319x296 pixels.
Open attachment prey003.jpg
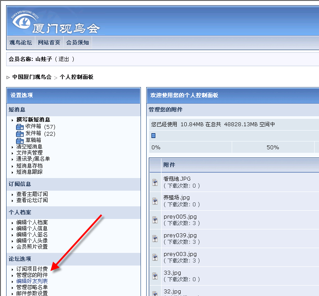point(180,254)
